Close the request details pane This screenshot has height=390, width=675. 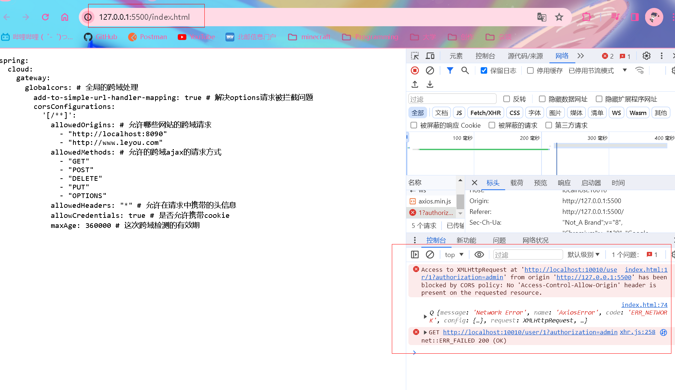click(475, 183)
